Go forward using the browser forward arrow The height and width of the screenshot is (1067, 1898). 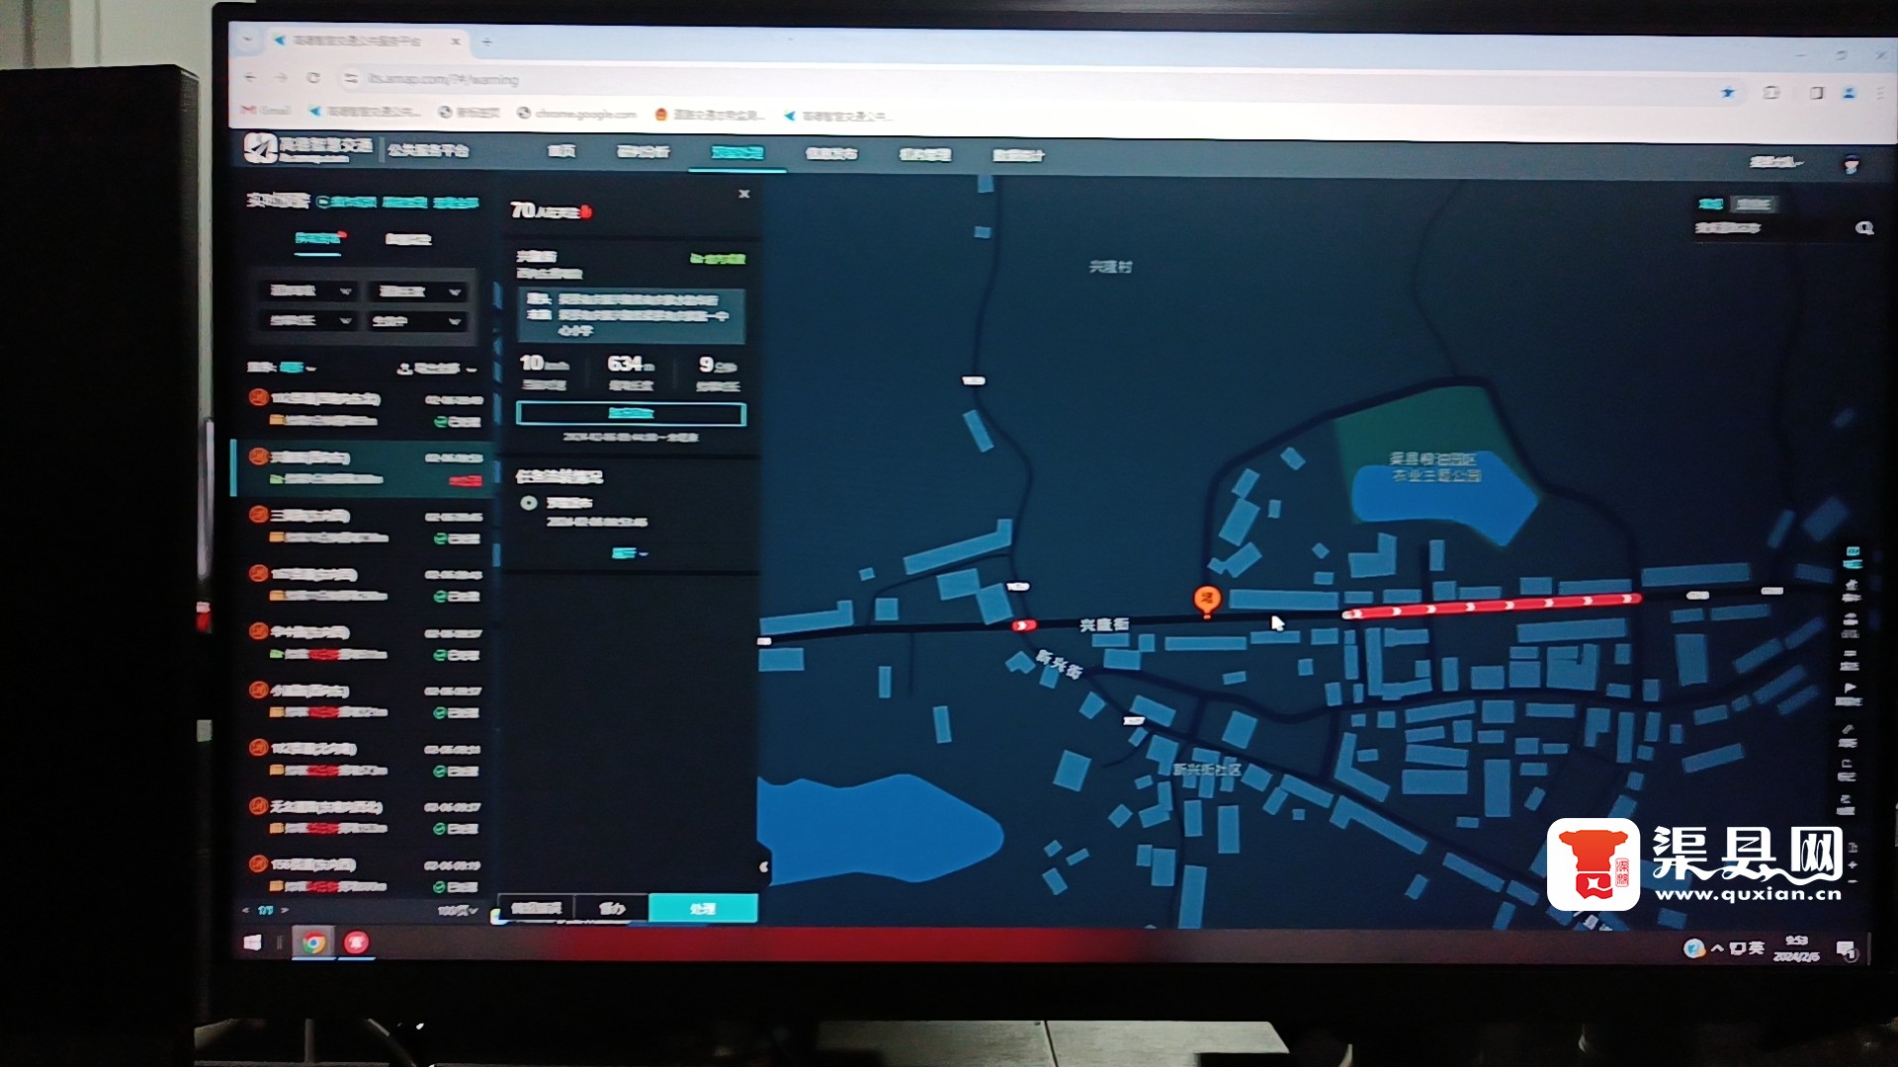281,77
